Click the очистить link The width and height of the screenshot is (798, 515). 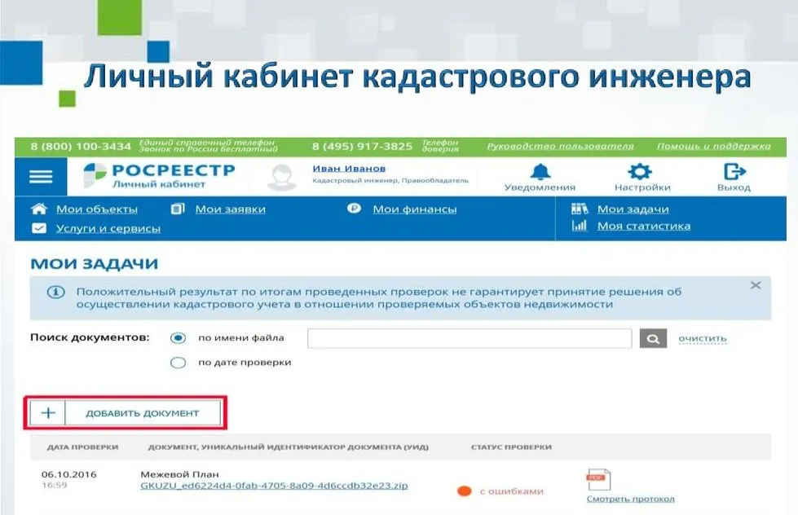[702, 339]
